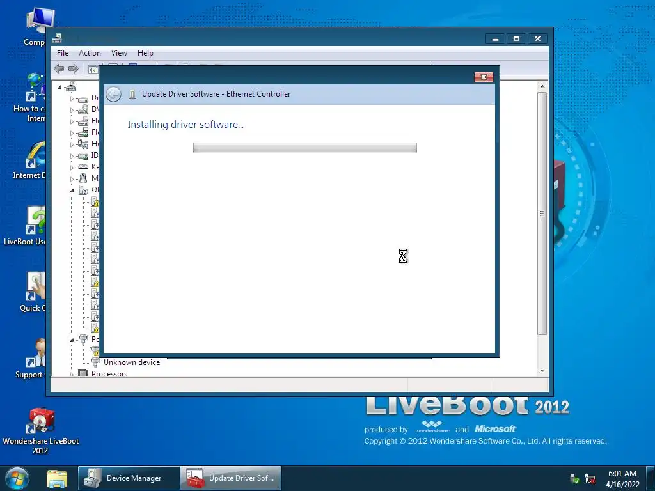The width and height of the screenshot is (655, 491).
Task: Open the Windows Start menu
Action: (17, 478)
